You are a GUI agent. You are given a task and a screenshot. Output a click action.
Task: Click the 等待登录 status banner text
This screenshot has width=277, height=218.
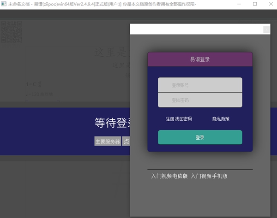(112, 123)
